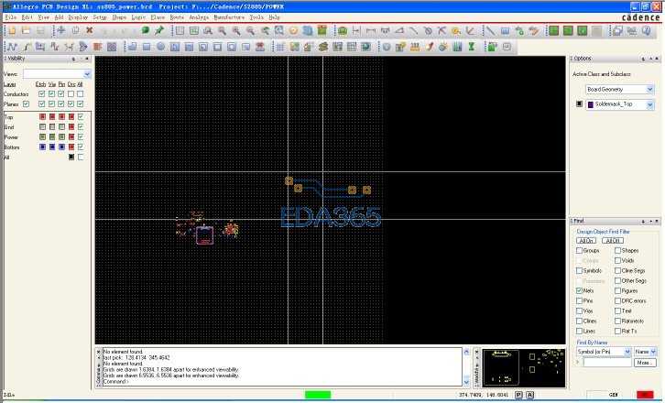665x403 pixels.
Task: Enable the Symbols checkbox in Find filter
Action: tap(579, 270)
